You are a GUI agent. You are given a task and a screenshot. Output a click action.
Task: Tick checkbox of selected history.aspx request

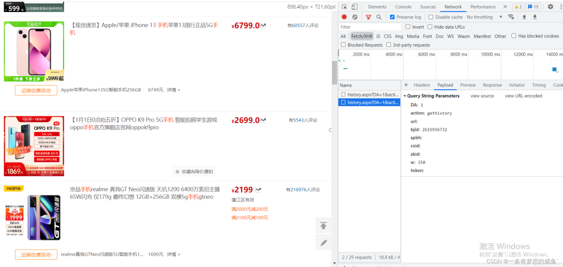tap(344, 103)
